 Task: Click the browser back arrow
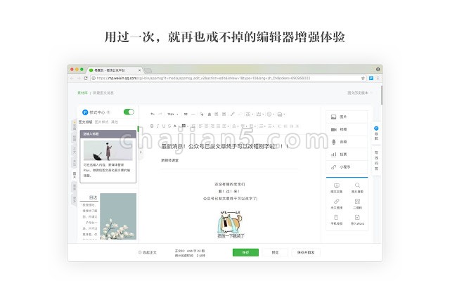pos(72,78)
